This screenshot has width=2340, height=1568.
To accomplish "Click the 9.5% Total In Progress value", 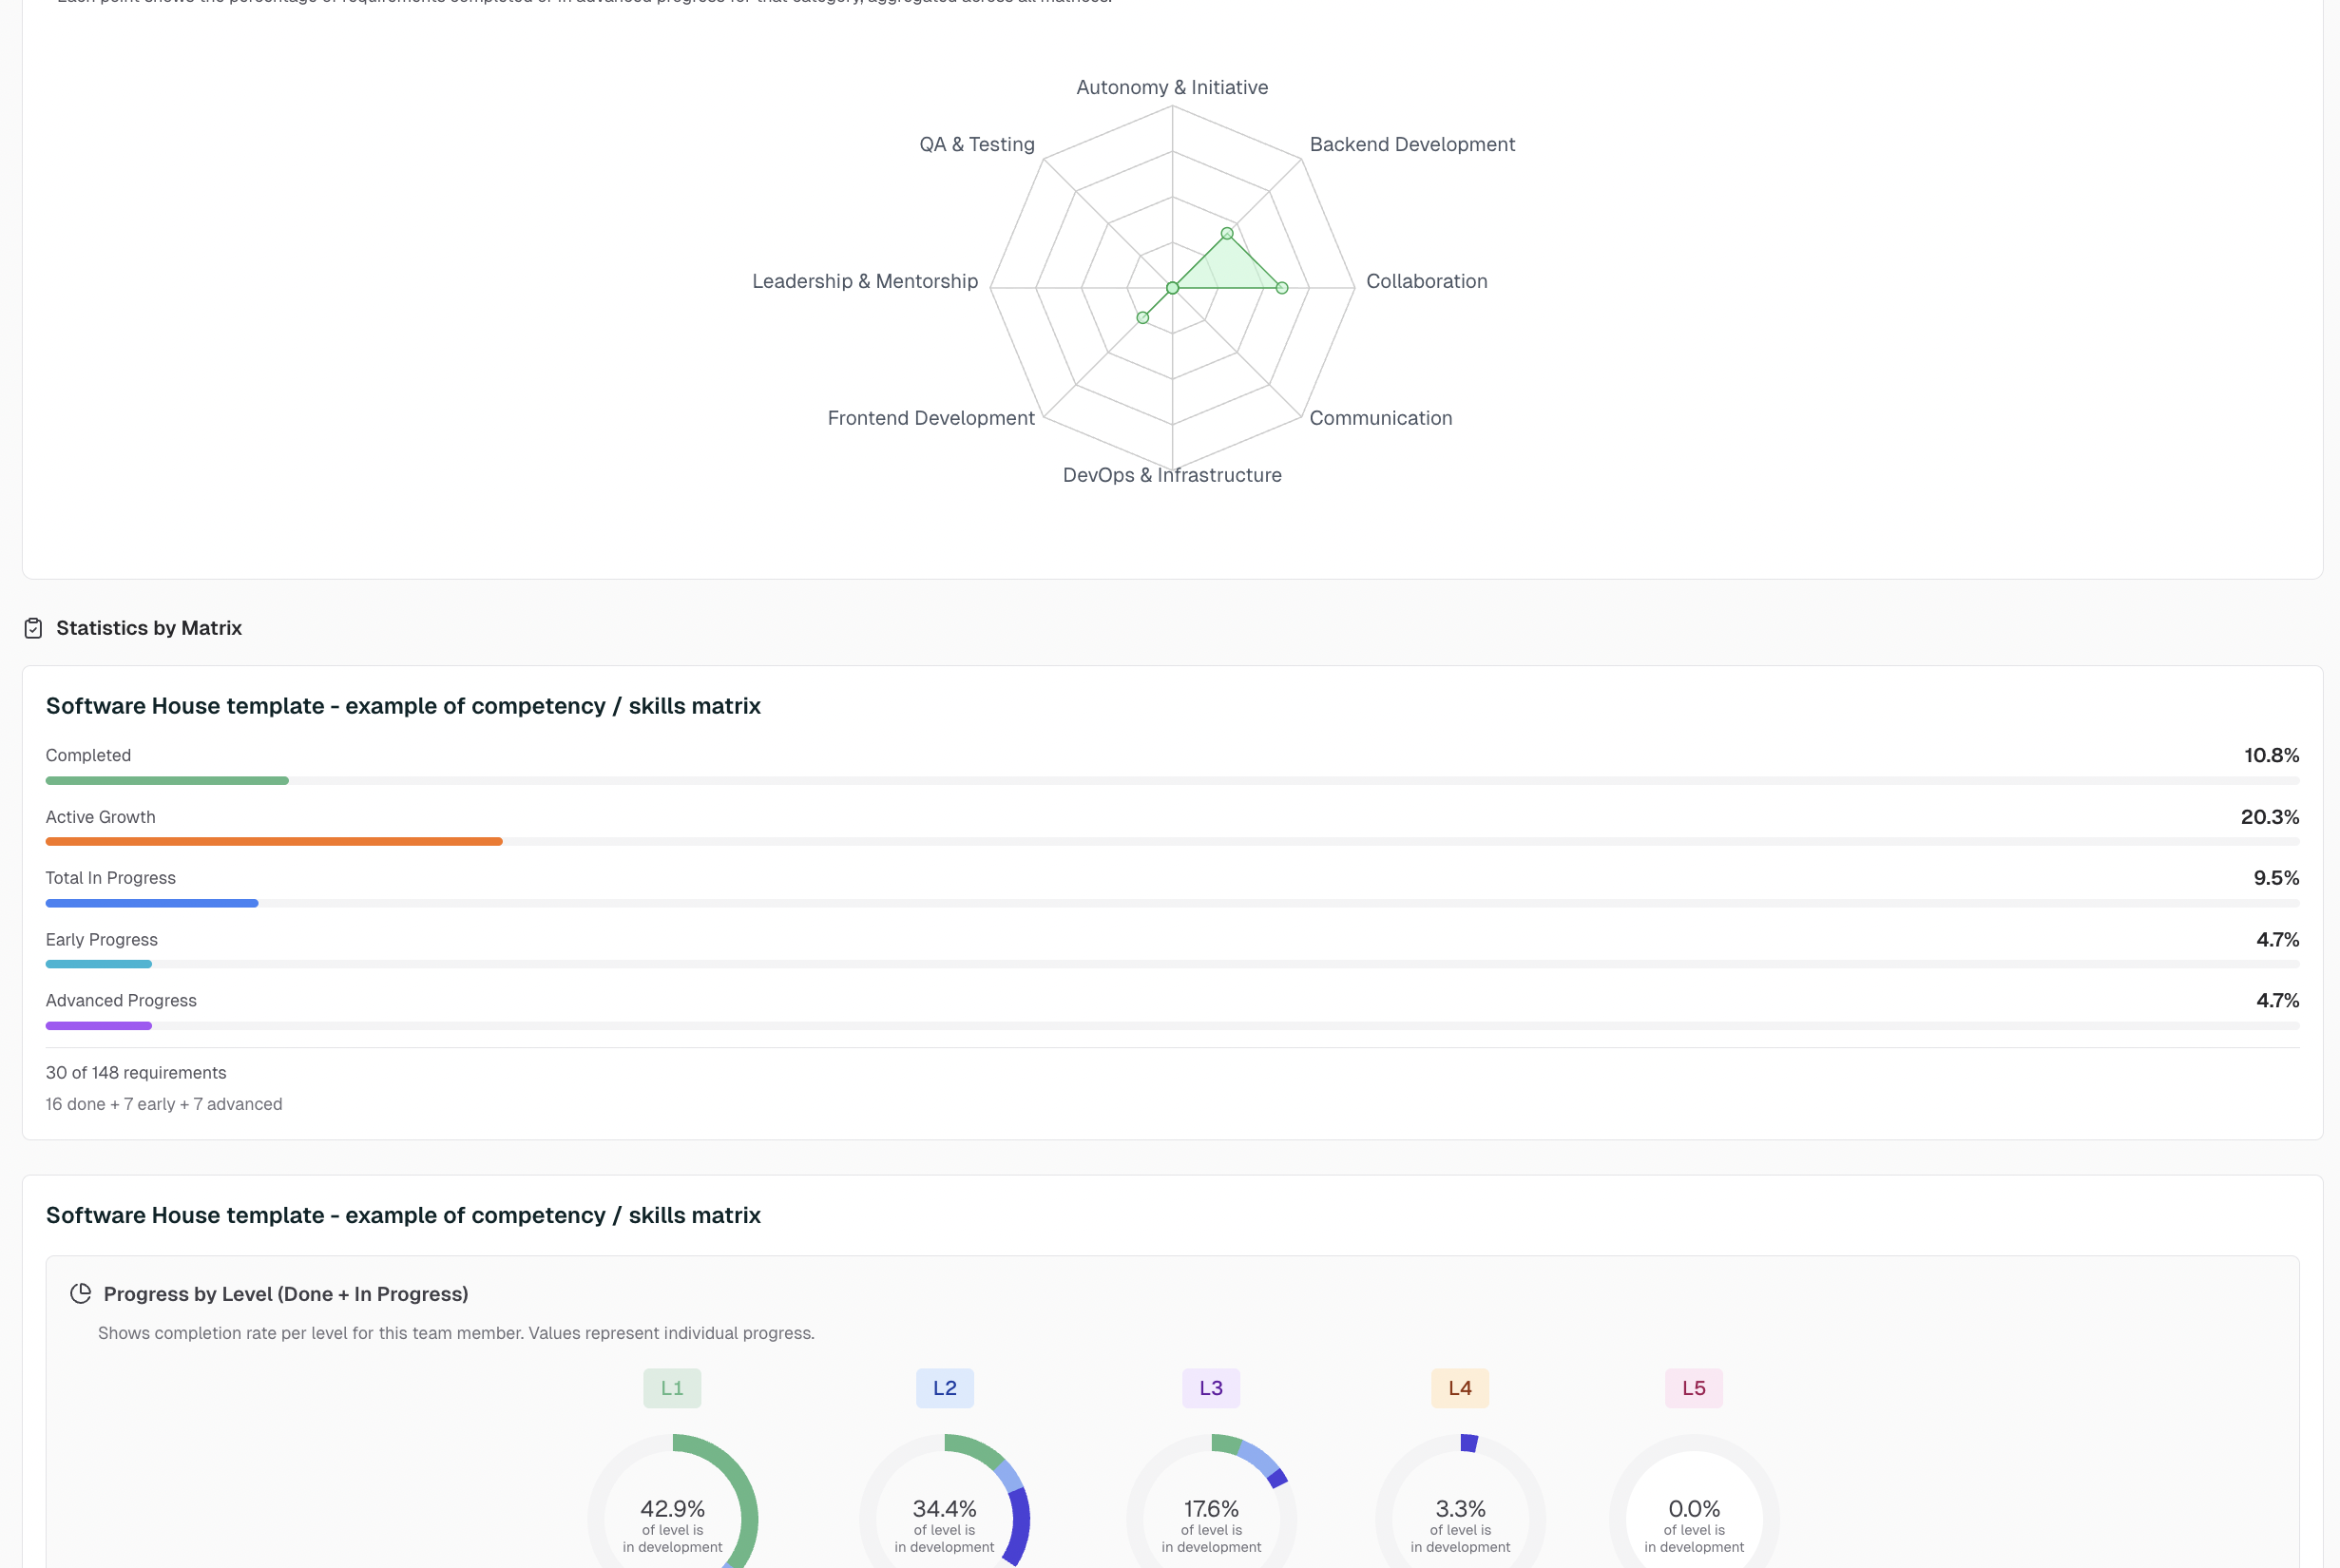I will tap(2276, 879).
